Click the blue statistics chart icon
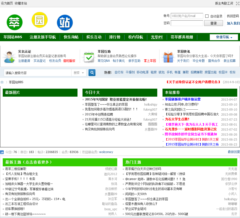 (x=2, y=152)
